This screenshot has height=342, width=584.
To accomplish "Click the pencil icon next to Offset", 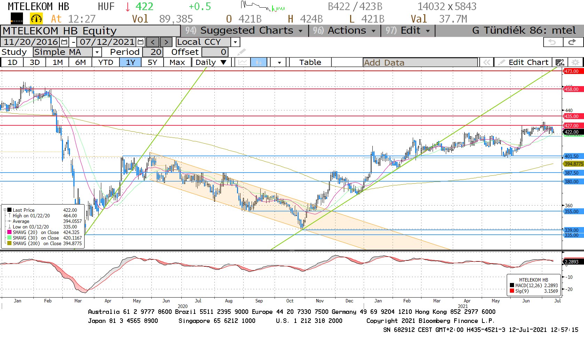I will pos(241,52).
